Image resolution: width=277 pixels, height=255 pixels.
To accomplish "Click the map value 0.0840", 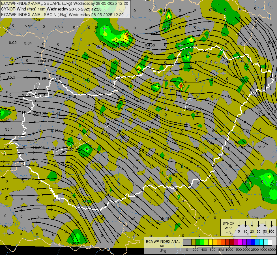I will (43, 61).
